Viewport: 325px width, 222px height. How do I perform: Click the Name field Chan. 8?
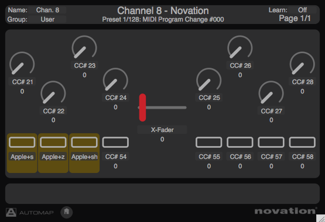point(47,10)
